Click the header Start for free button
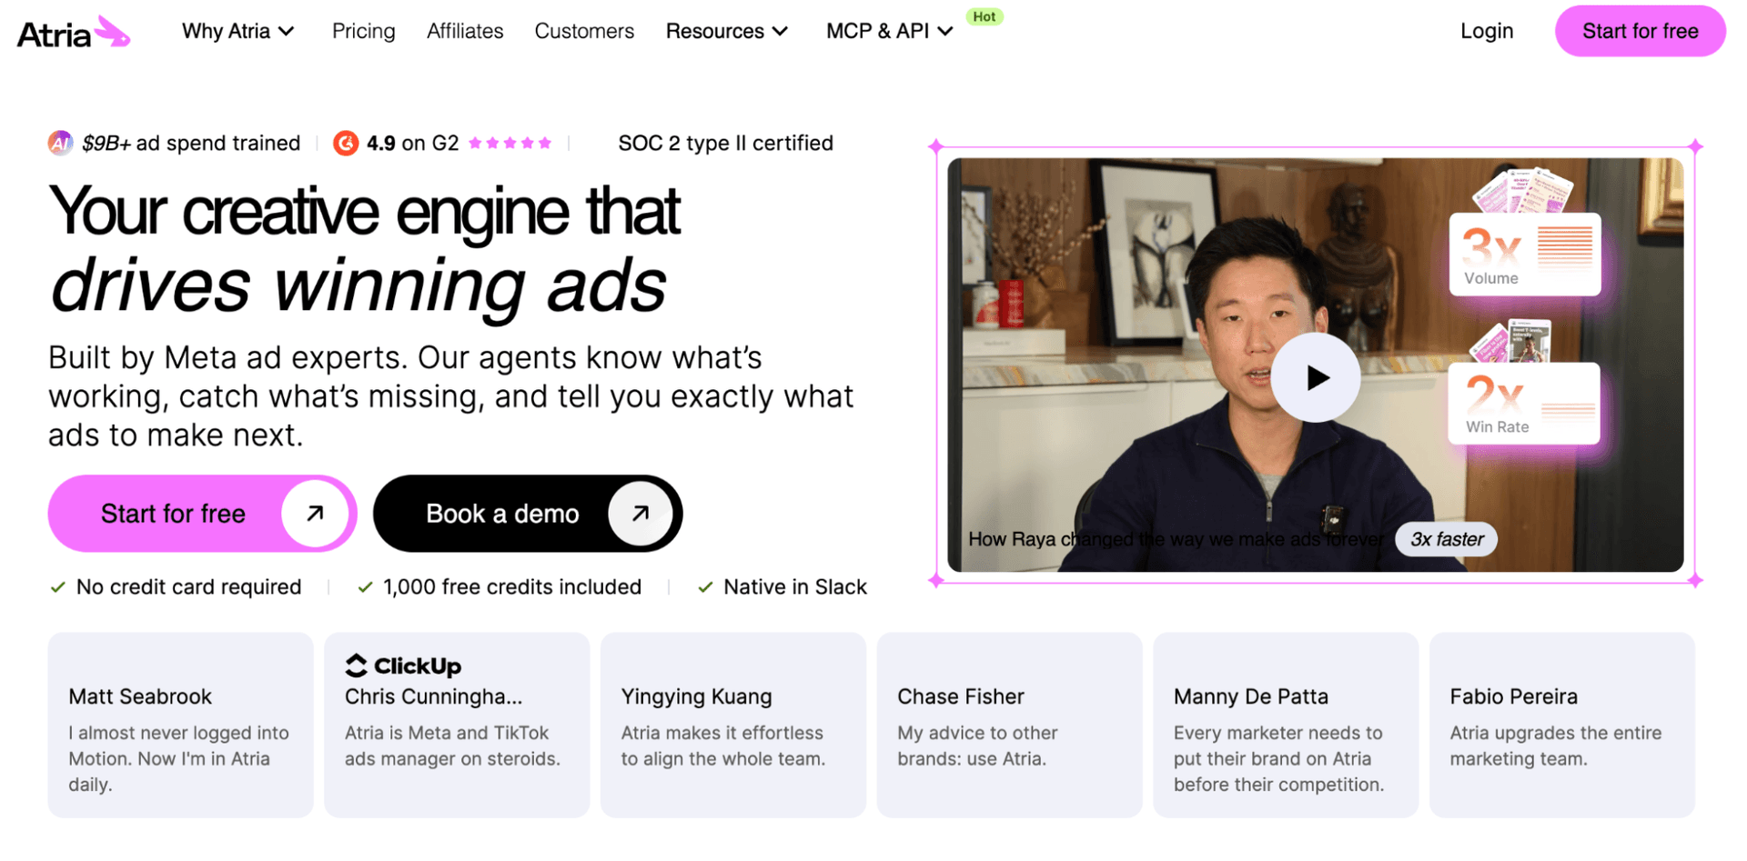The height and width of the screenshot is (861, 1747). [x=1640, y=31]
